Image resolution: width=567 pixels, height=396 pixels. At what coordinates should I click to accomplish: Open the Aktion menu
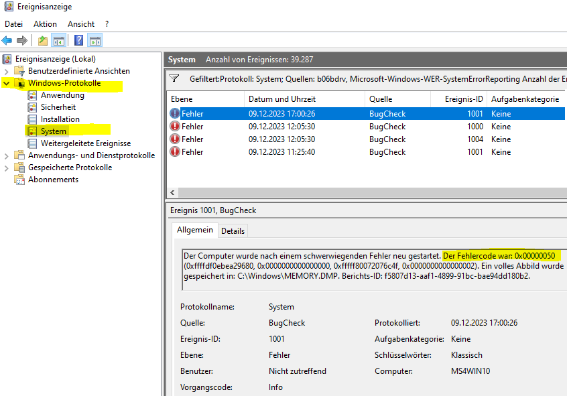point(44,23)
